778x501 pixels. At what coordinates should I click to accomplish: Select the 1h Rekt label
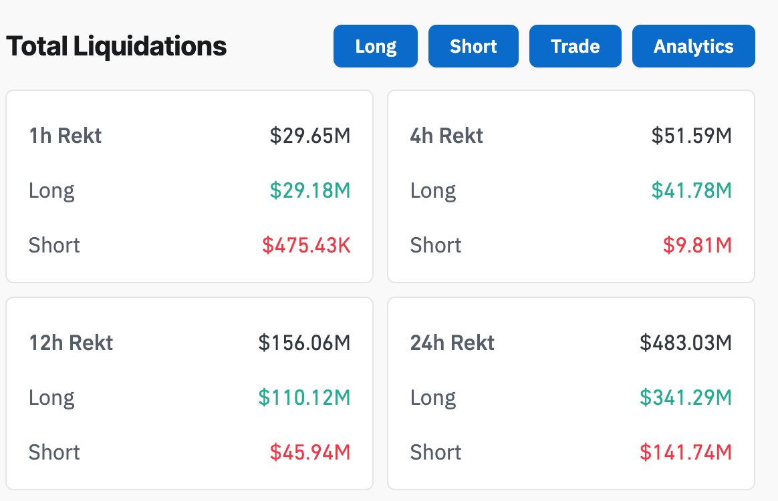[66, 136]
